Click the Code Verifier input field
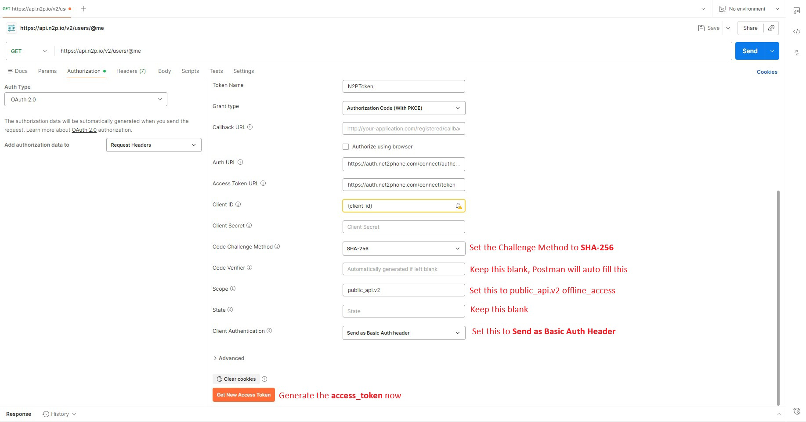The image size is (806, 422). tap(404, 269)
